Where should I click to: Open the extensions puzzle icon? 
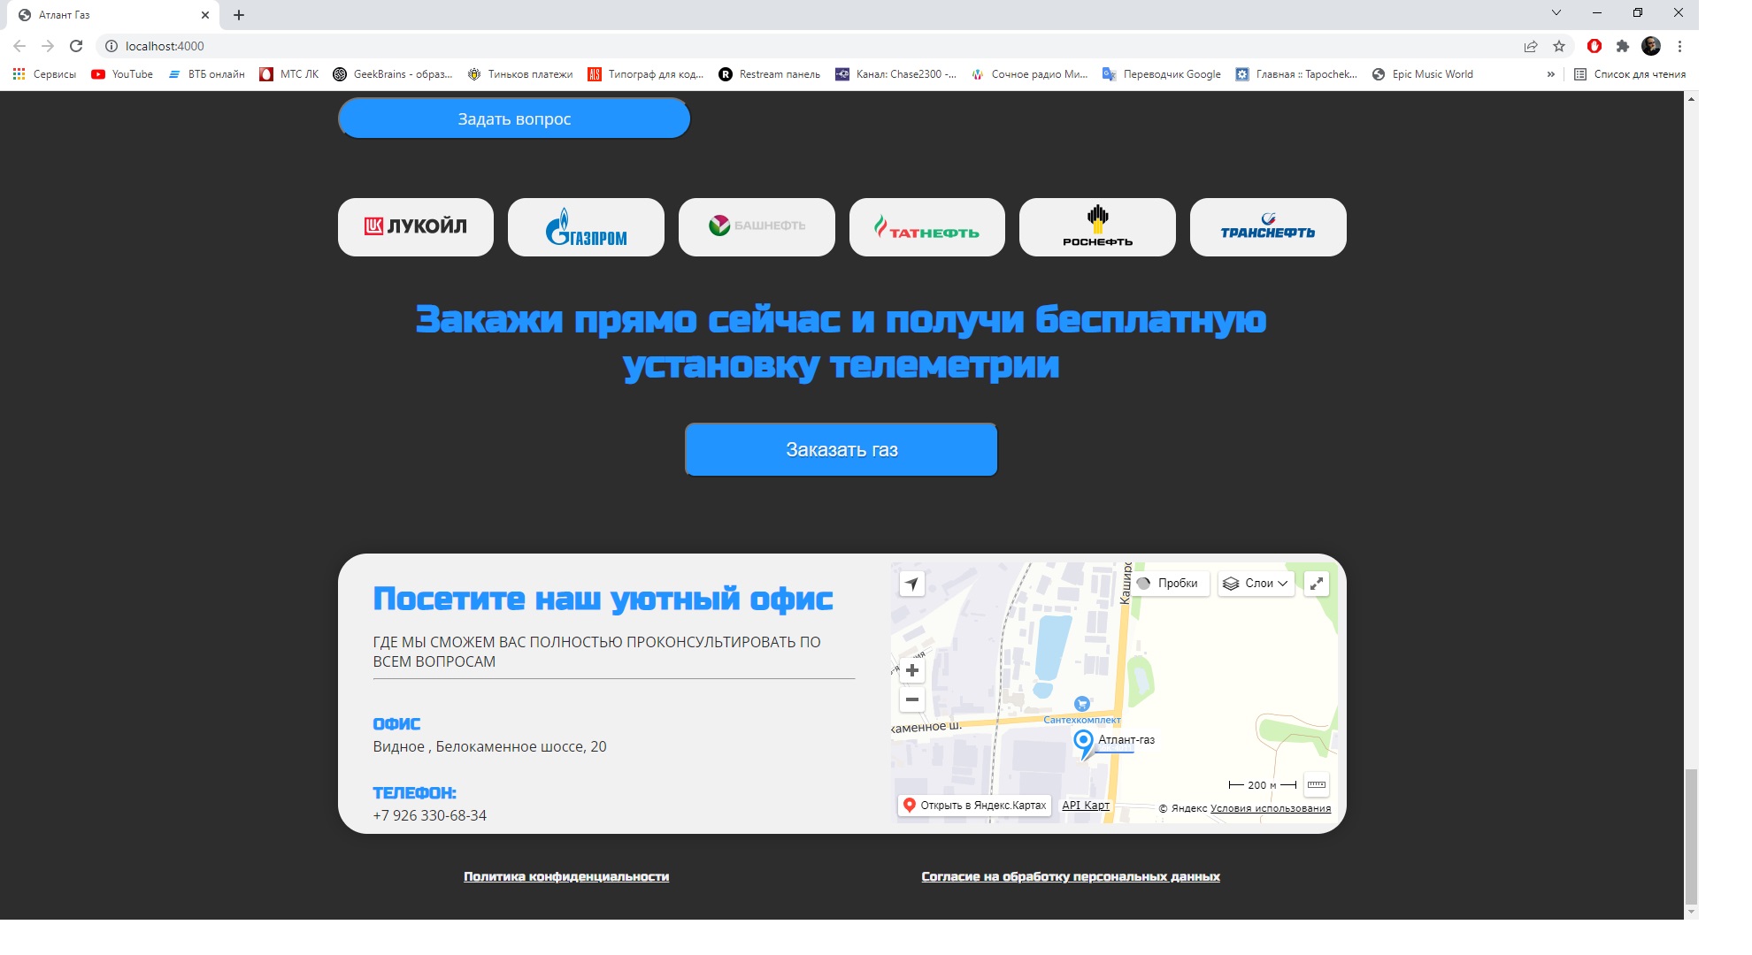coord(1623,46)
